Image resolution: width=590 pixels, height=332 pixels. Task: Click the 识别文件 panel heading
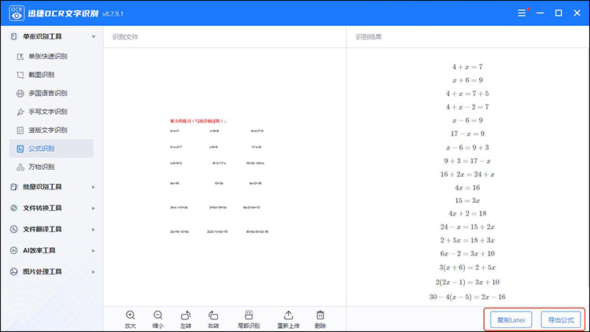[125, 37]
